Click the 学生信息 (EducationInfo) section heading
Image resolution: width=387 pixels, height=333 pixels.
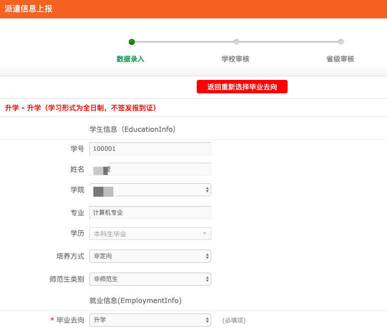click(x=132, y=129)
